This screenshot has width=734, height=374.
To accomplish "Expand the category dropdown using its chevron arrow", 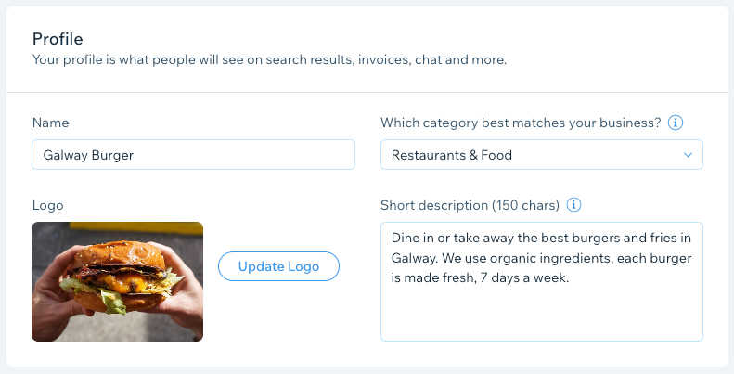I will 688,155.
